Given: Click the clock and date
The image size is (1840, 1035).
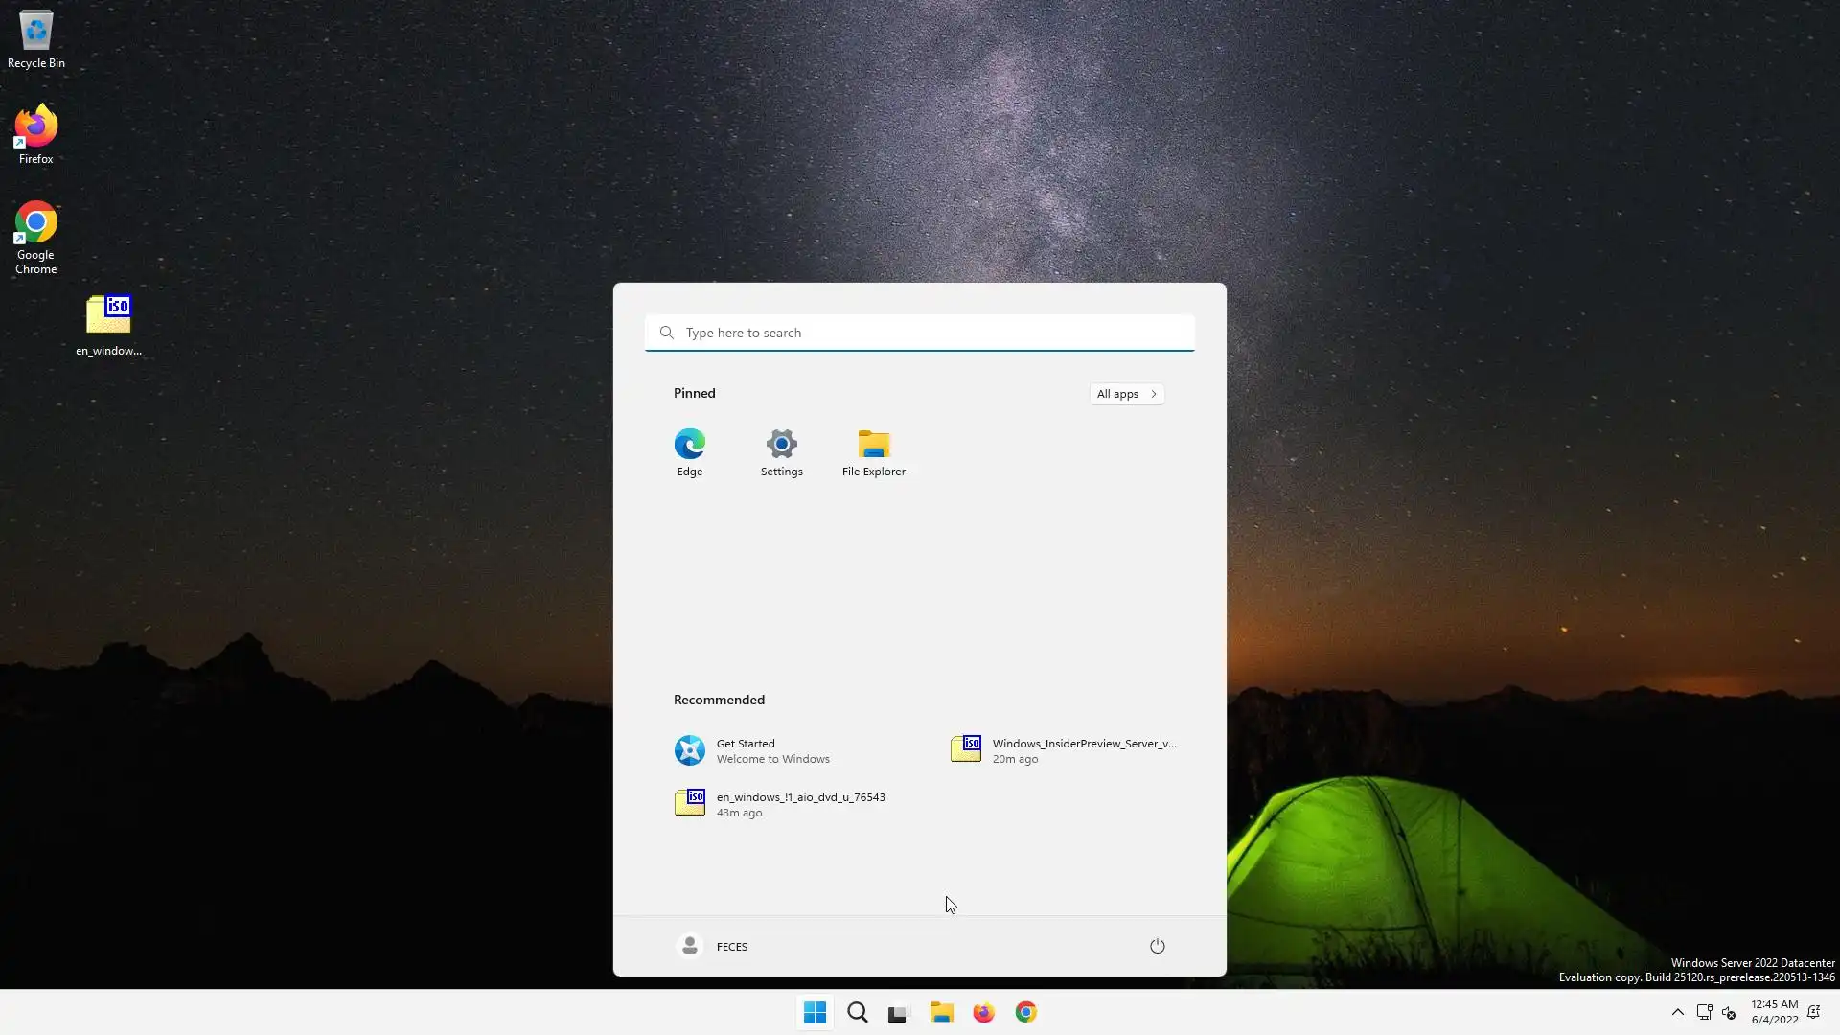Looking at the screenshot, I should pyautogui.click(x=1774, y=1012).
